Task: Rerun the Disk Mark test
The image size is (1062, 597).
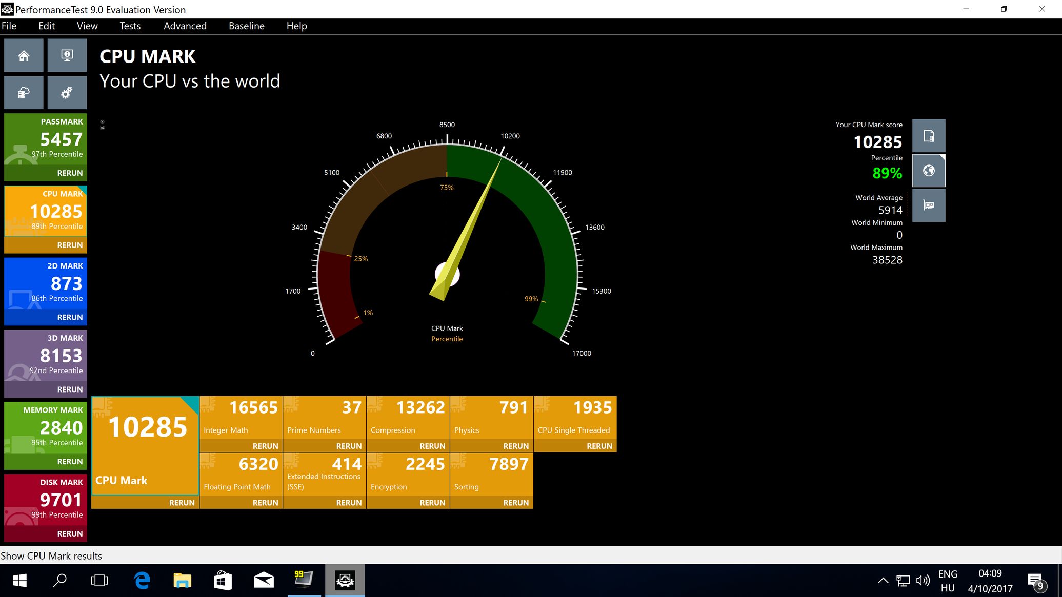Action: pos(70,534)
